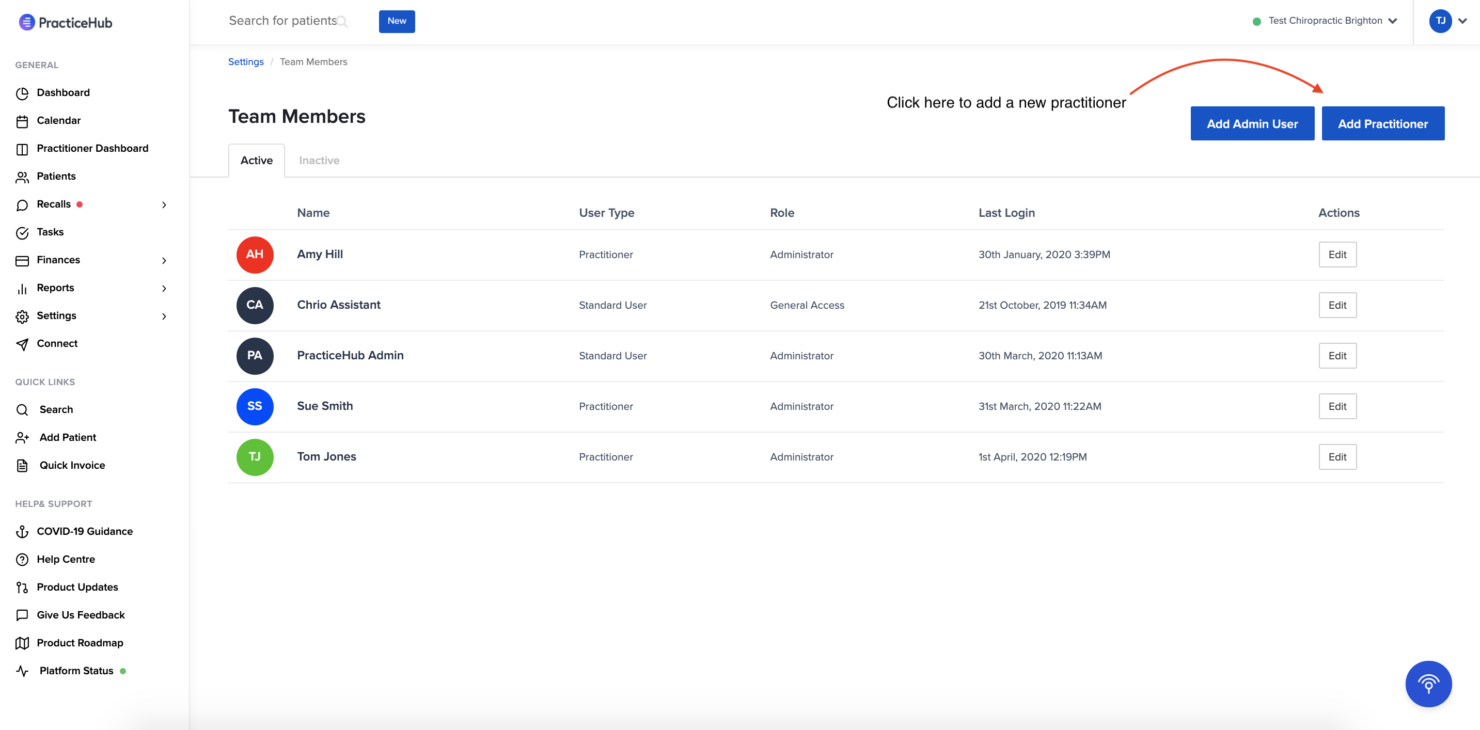Click the Product Roadmap map icon
The height and width of the screenshot is (730, 1480).
(22, 643)
